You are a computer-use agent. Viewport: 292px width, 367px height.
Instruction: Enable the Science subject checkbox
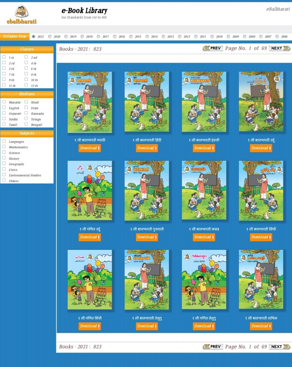[4, 152]
